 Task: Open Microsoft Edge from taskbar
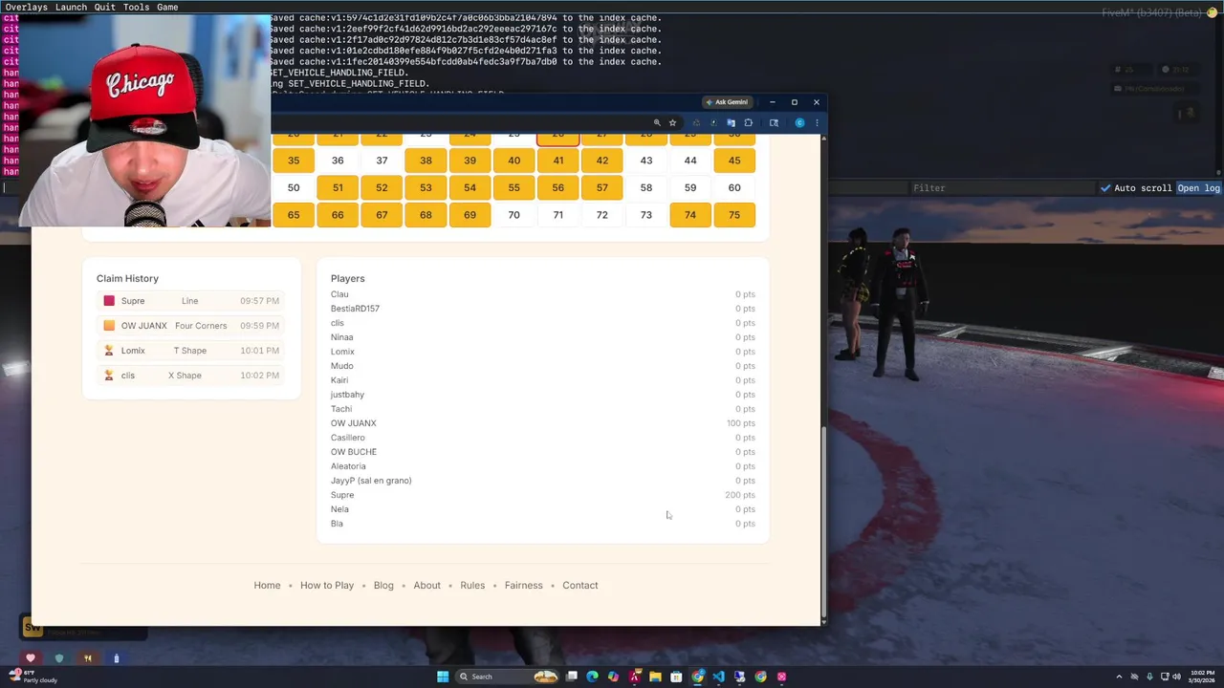point(592,677)
